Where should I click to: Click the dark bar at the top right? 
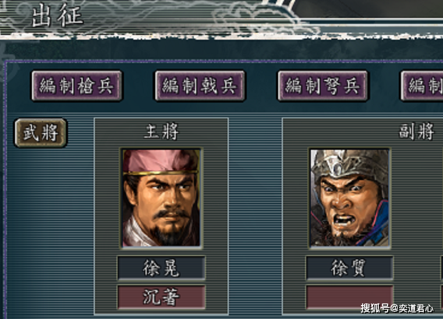point(367,9)
